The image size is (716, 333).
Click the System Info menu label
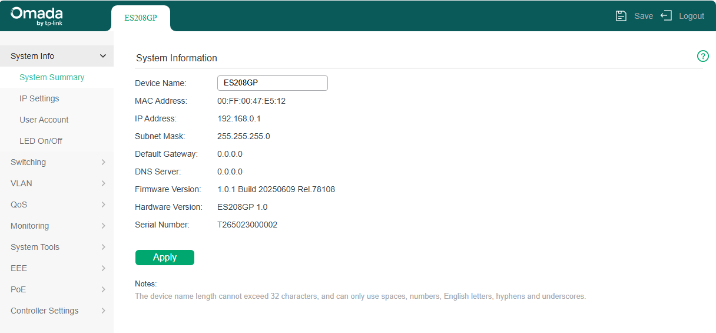click(32, 56)
